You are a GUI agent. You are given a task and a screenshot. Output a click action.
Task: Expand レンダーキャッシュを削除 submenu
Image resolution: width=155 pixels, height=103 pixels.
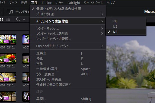68,33
